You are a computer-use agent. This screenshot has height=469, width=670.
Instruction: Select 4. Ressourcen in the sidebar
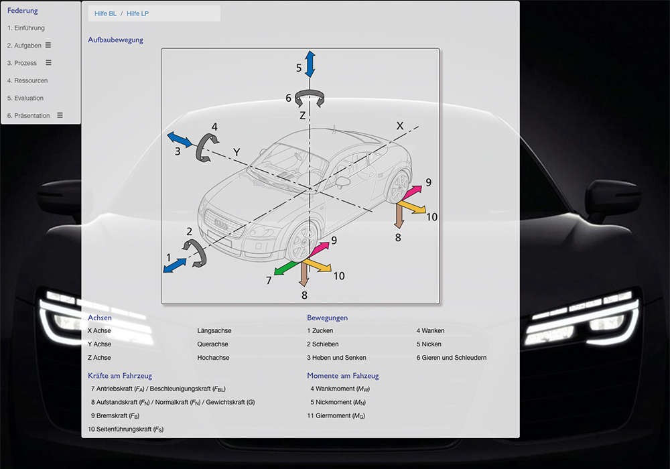pos(27,80)
